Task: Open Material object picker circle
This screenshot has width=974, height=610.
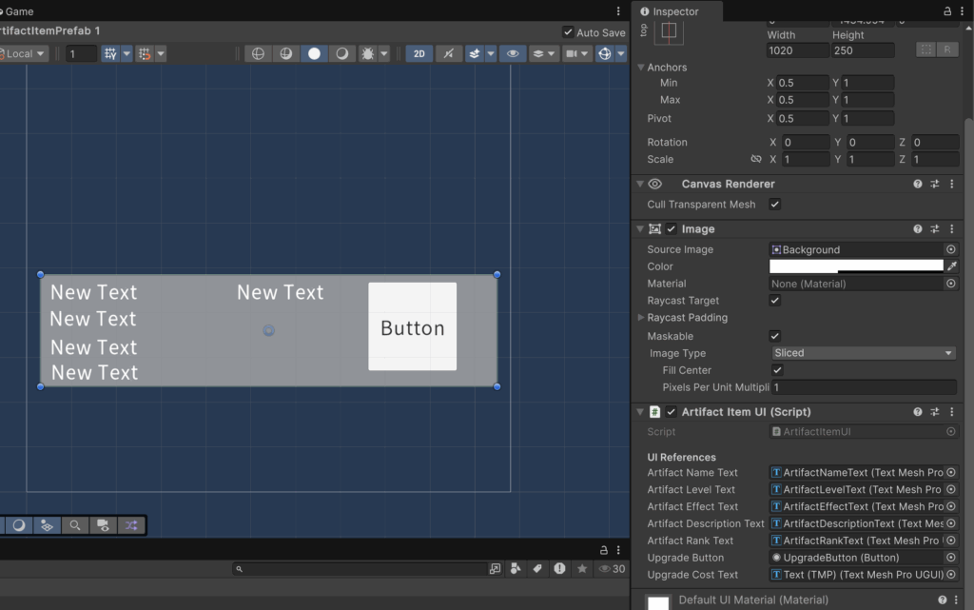Action: (951, 284)
